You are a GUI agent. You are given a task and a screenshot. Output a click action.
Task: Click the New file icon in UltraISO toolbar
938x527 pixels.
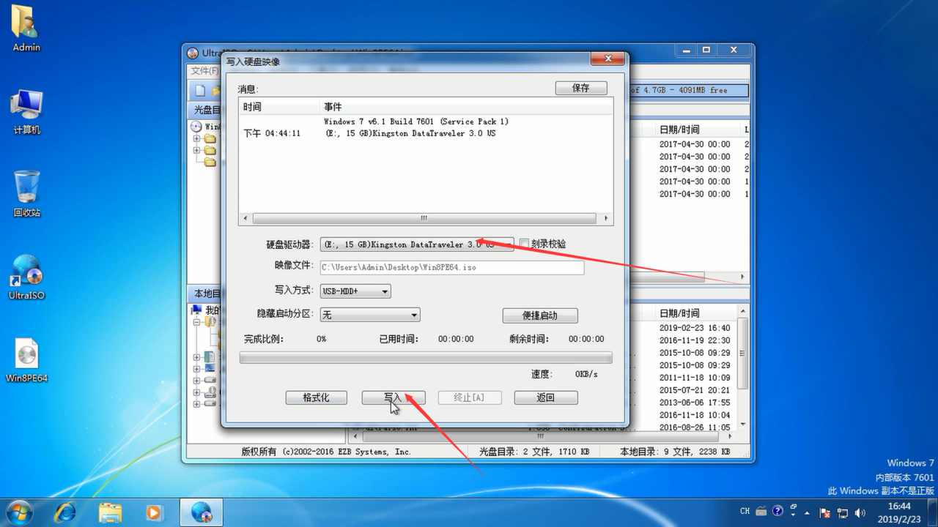pos(200,91)
